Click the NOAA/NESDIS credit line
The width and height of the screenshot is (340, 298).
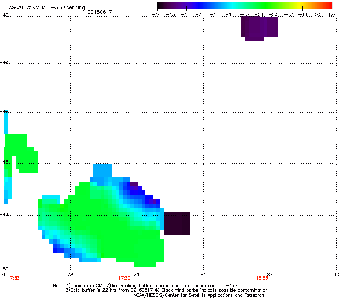pyautogui.click(x=198, y=295)
